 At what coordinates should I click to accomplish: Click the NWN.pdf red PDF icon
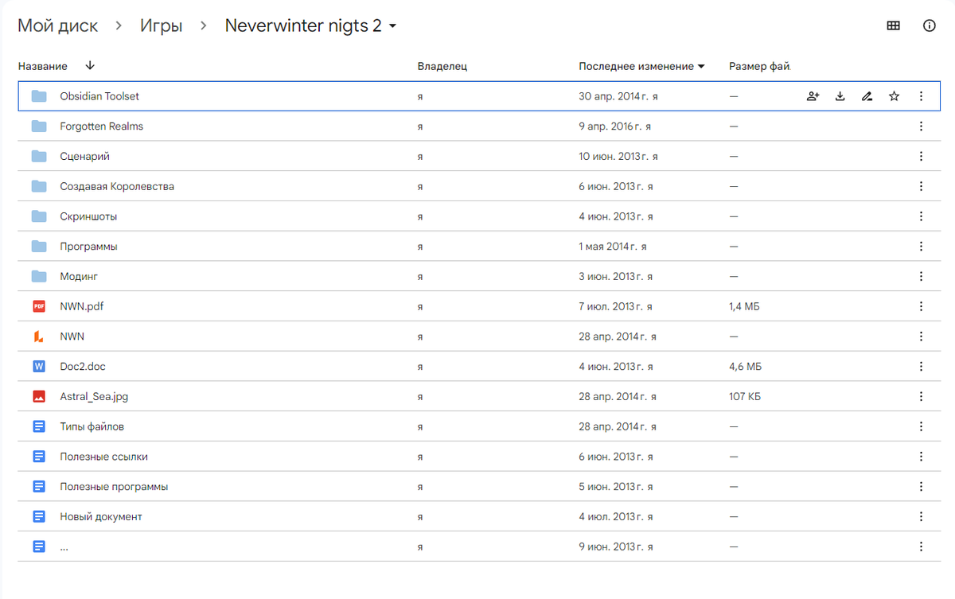39,306
